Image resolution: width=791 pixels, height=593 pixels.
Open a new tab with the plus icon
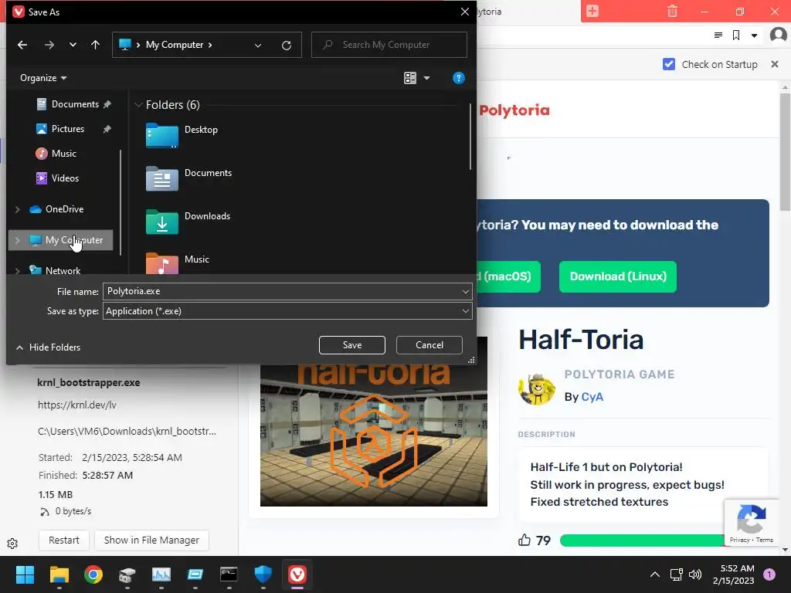[592, 11]
